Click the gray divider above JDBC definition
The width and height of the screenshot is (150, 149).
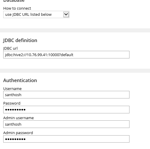(x=75, y=30)
